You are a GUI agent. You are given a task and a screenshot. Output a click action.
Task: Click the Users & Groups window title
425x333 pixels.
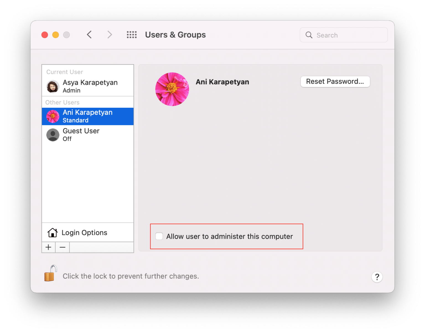coord(175,35)
